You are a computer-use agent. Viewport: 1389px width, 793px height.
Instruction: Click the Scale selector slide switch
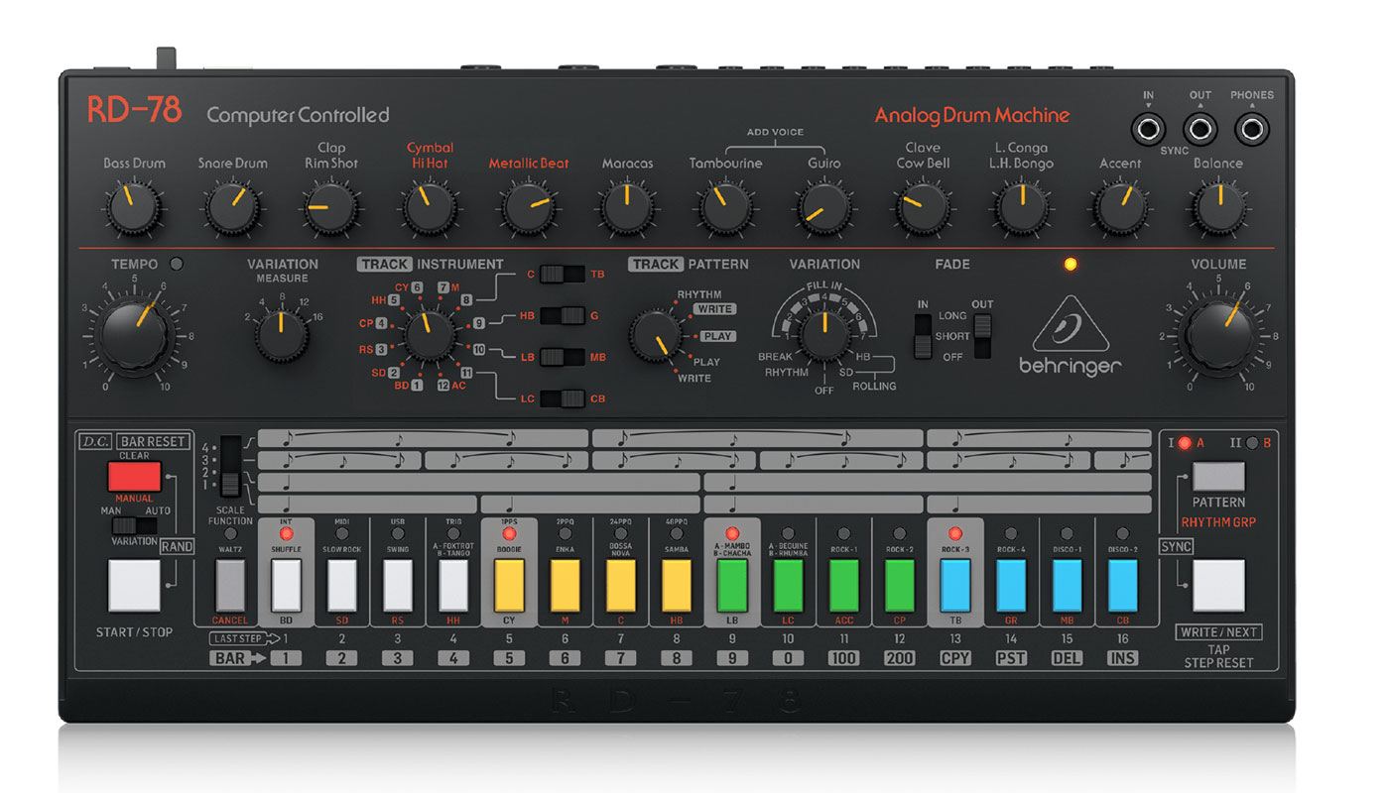pos(230,466)
